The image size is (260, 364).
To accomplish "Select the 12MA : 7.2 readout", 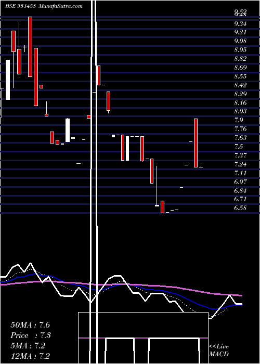I will pyautogui.click(x=30, y=356).
